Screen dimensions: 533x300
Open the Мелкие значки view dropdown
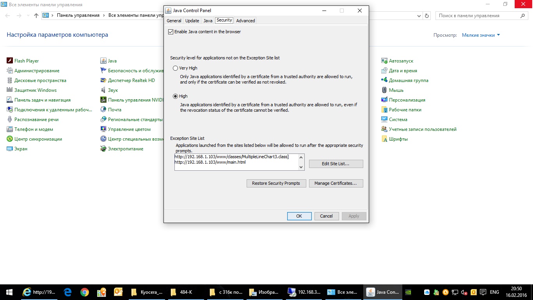(481, 35)
